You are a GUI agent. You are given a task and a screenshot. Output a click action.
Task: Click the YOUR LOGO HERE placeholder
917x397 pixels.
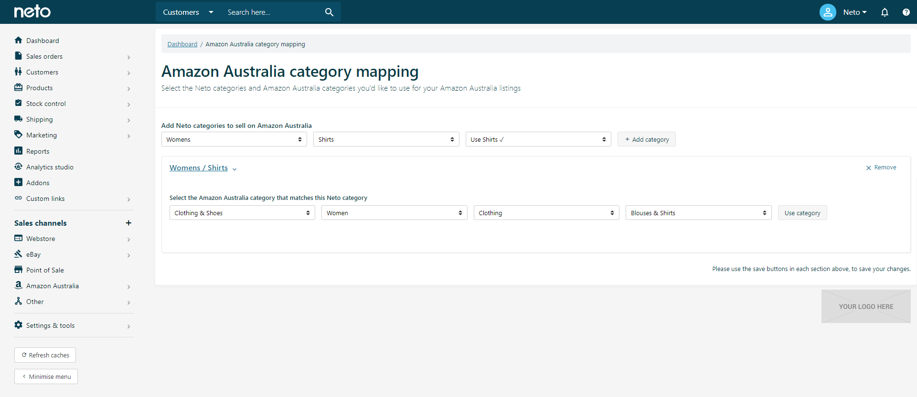click(866, 306)
